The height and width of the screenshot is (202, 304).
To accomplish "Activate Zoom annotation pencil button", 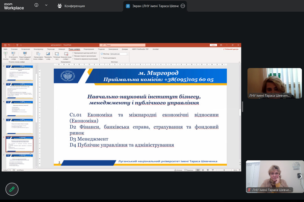I will 12,189.
